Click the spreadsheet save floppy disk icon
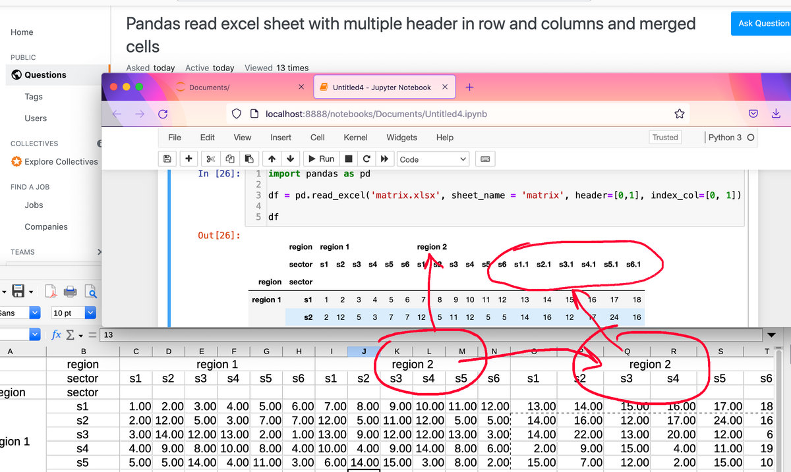This screenshot has height=472, width=791. 18,291
